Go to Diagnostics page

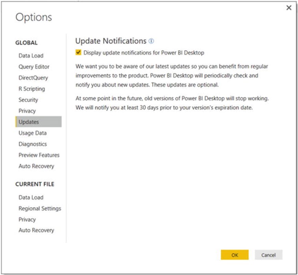[x=33, y=144]
